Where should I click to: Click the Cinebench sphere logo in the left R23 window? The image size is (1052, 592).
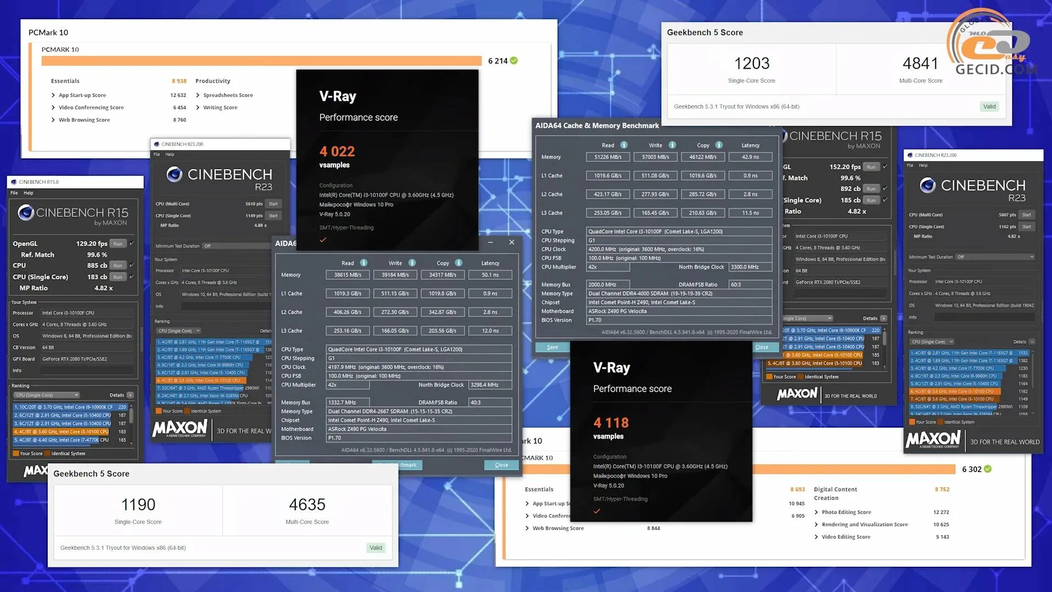pyautogui.click(x=174, y=174)
